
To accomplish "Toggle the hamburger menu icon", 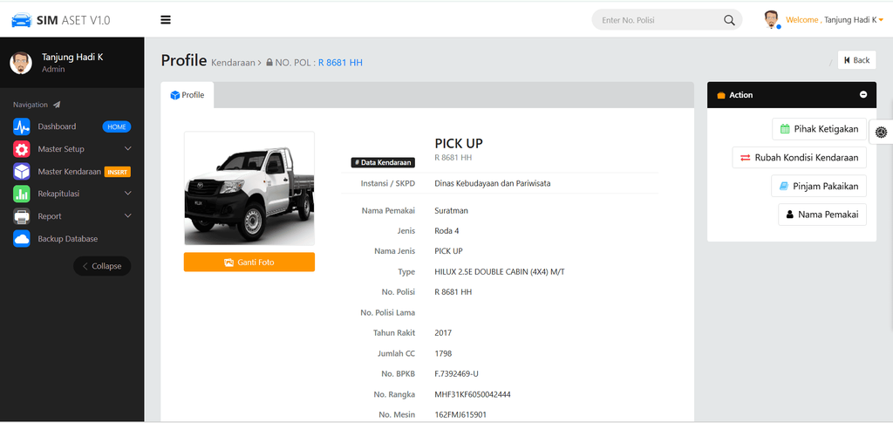I will click(166, 20).
